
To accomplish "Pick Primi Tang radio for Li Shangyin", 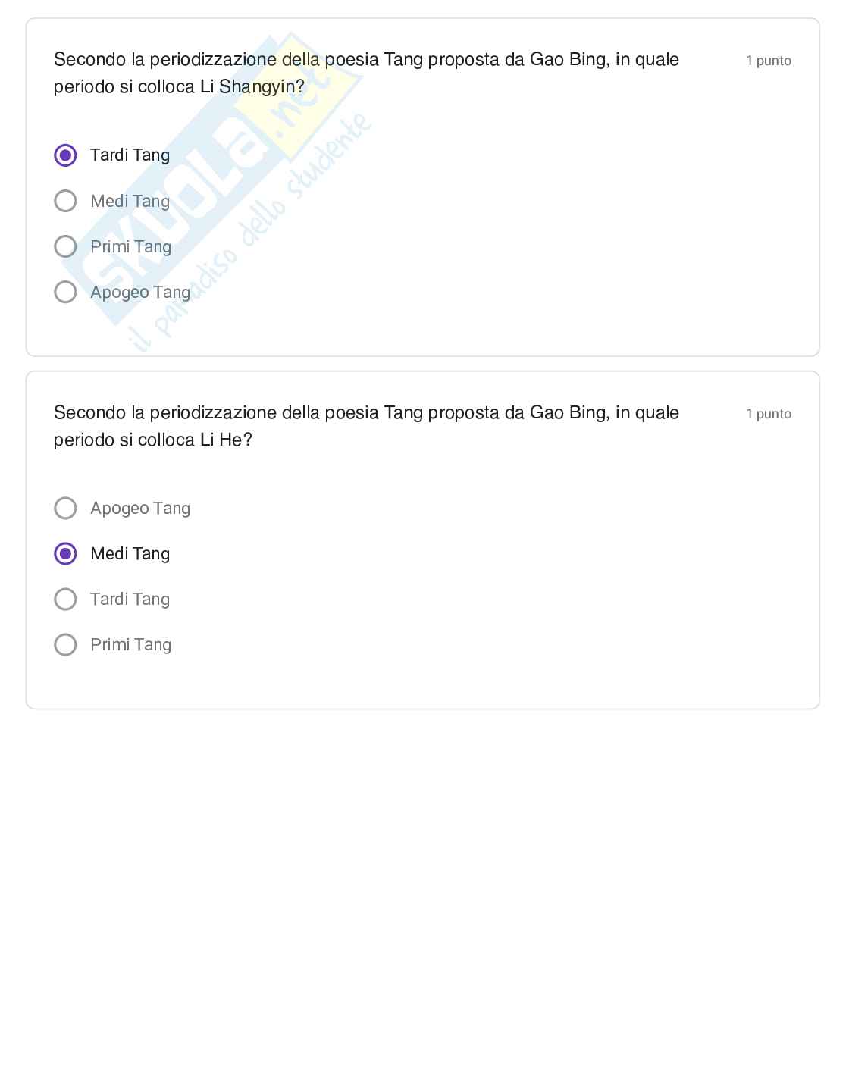I will point(66,246).
